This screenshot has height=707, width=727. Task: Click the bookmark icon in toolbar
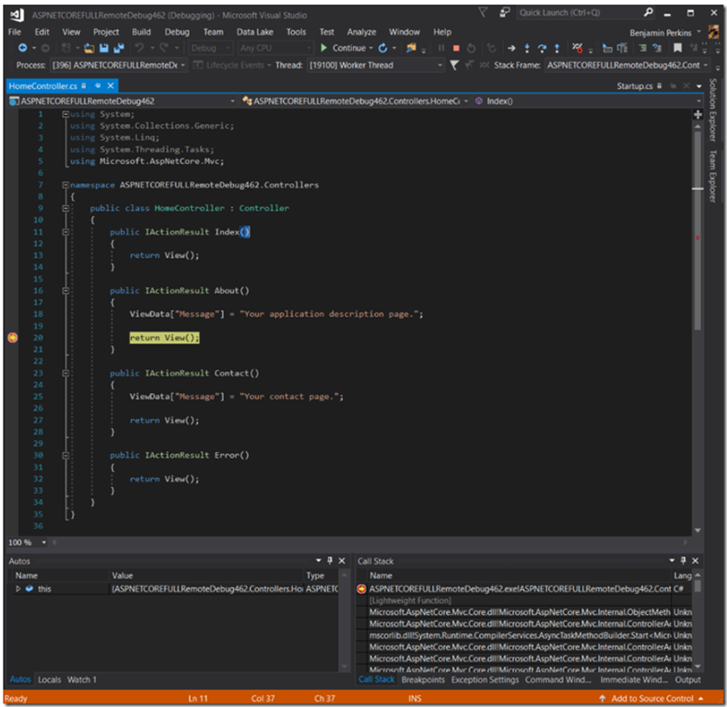click(677, 48)
